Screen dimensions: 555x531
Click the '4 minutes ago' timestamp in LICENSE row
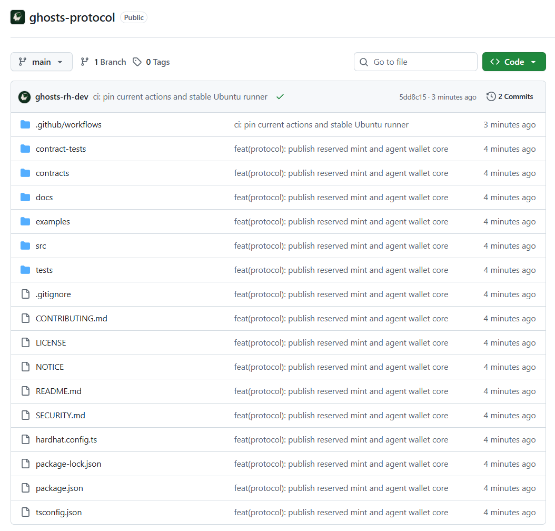510,343
